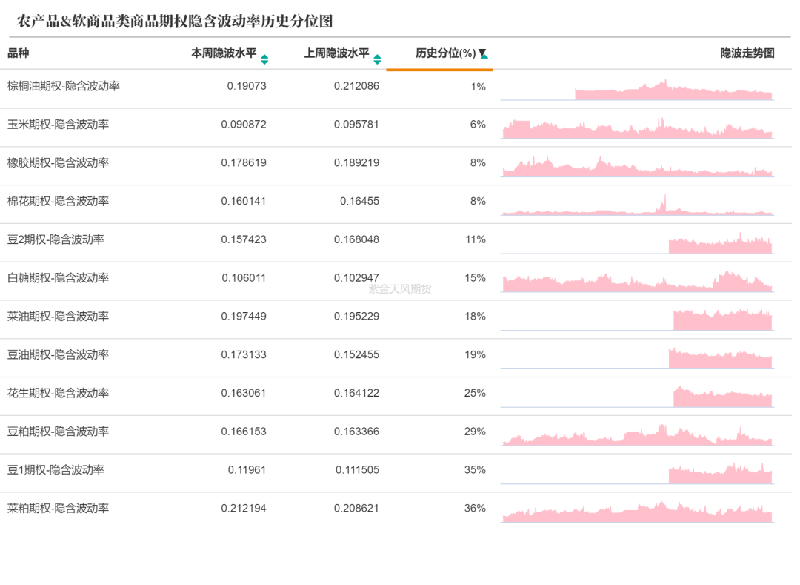Click the value 0.095781 for 玉米期权

[x=356, y=124]
